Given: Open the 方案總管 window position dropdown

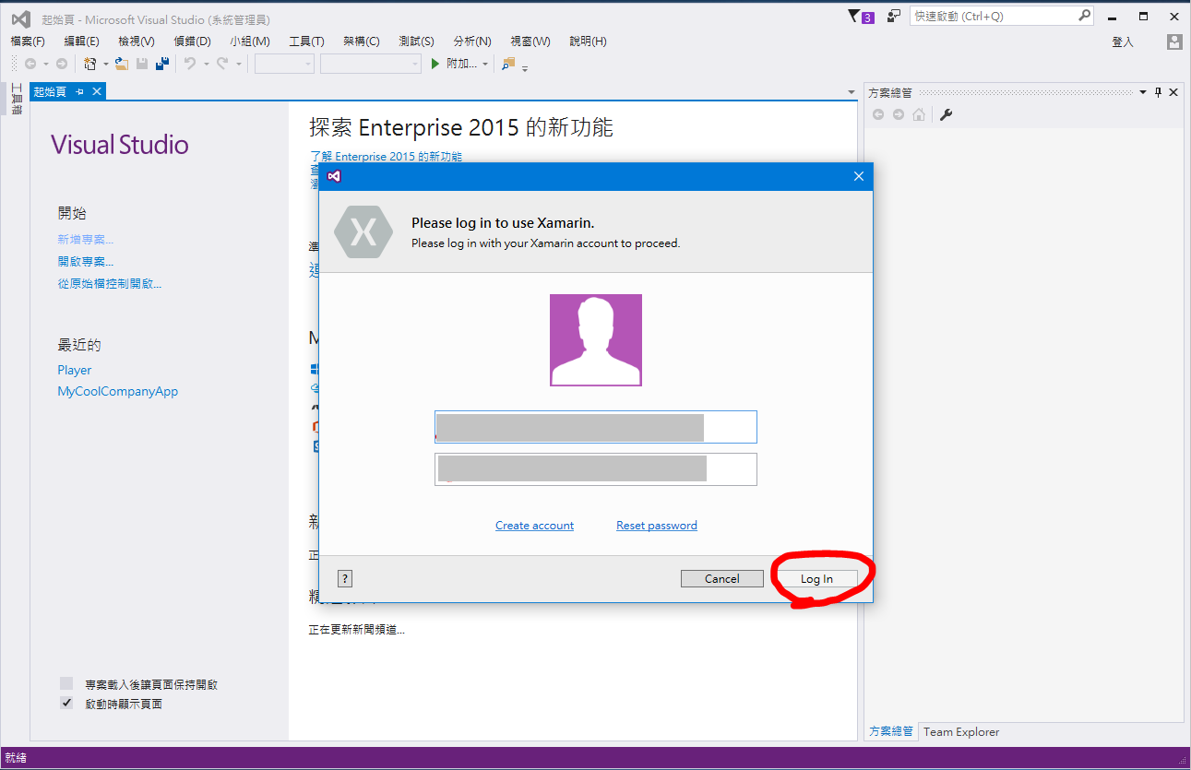Looking at the screenshot, I should [1143, 92].
